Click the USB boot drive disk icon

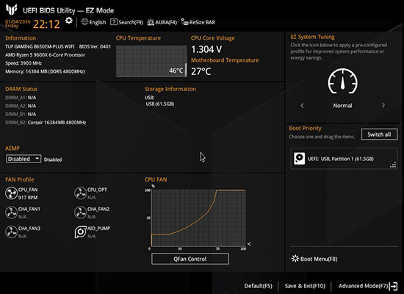[300, 158]
